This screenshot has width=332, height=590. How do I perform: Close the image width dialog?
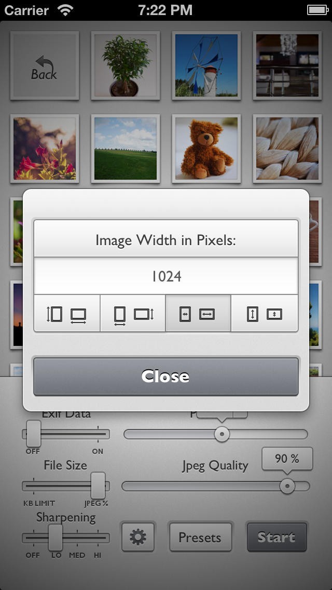(166, 376)
